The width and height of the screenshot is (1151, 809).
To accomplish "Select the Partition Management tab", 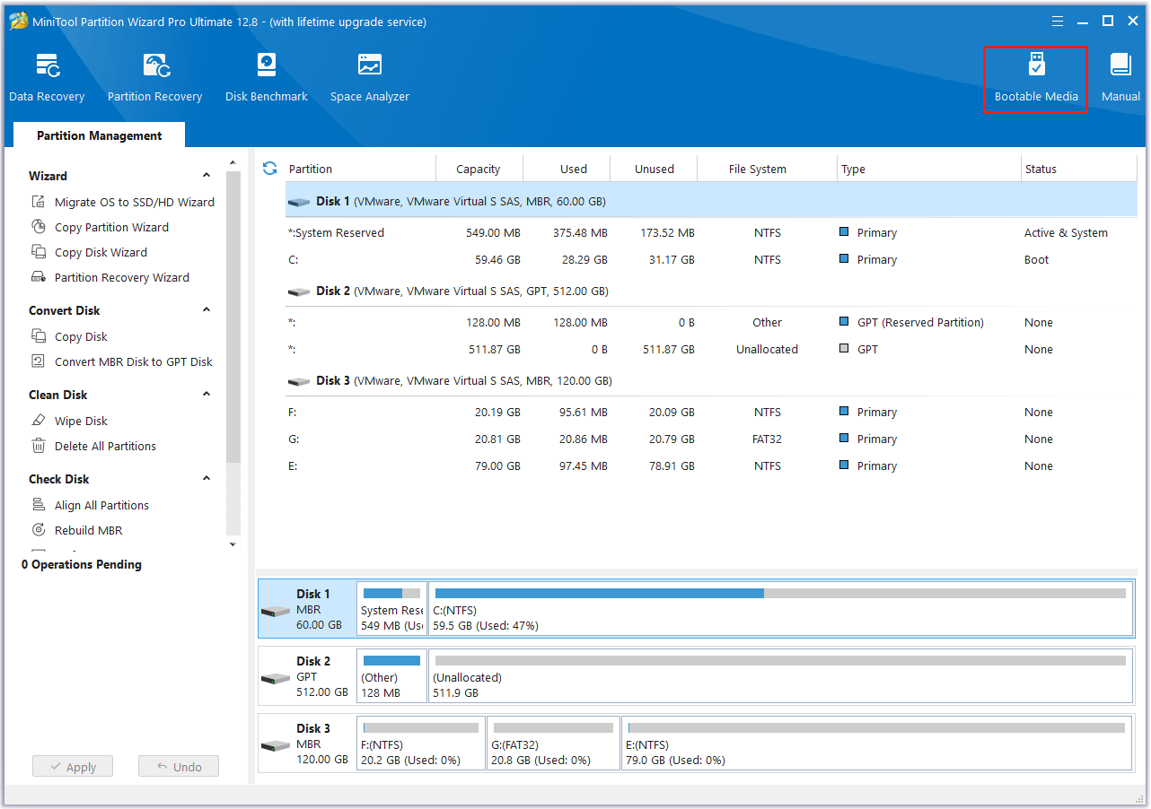I will pyautogui.click(x=99, y=135).
